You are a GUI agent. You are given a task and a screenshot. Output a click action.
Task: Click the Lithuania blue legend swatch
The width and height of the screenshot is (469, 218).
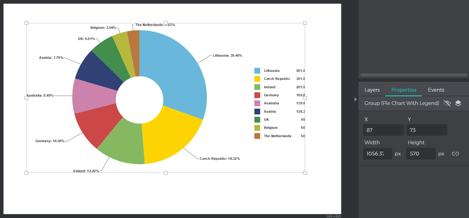click(x=257, y=71)
